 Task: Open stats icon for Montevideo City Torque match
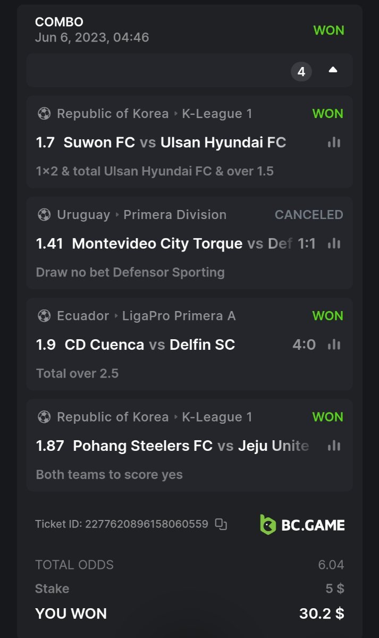tap(334, 244)
